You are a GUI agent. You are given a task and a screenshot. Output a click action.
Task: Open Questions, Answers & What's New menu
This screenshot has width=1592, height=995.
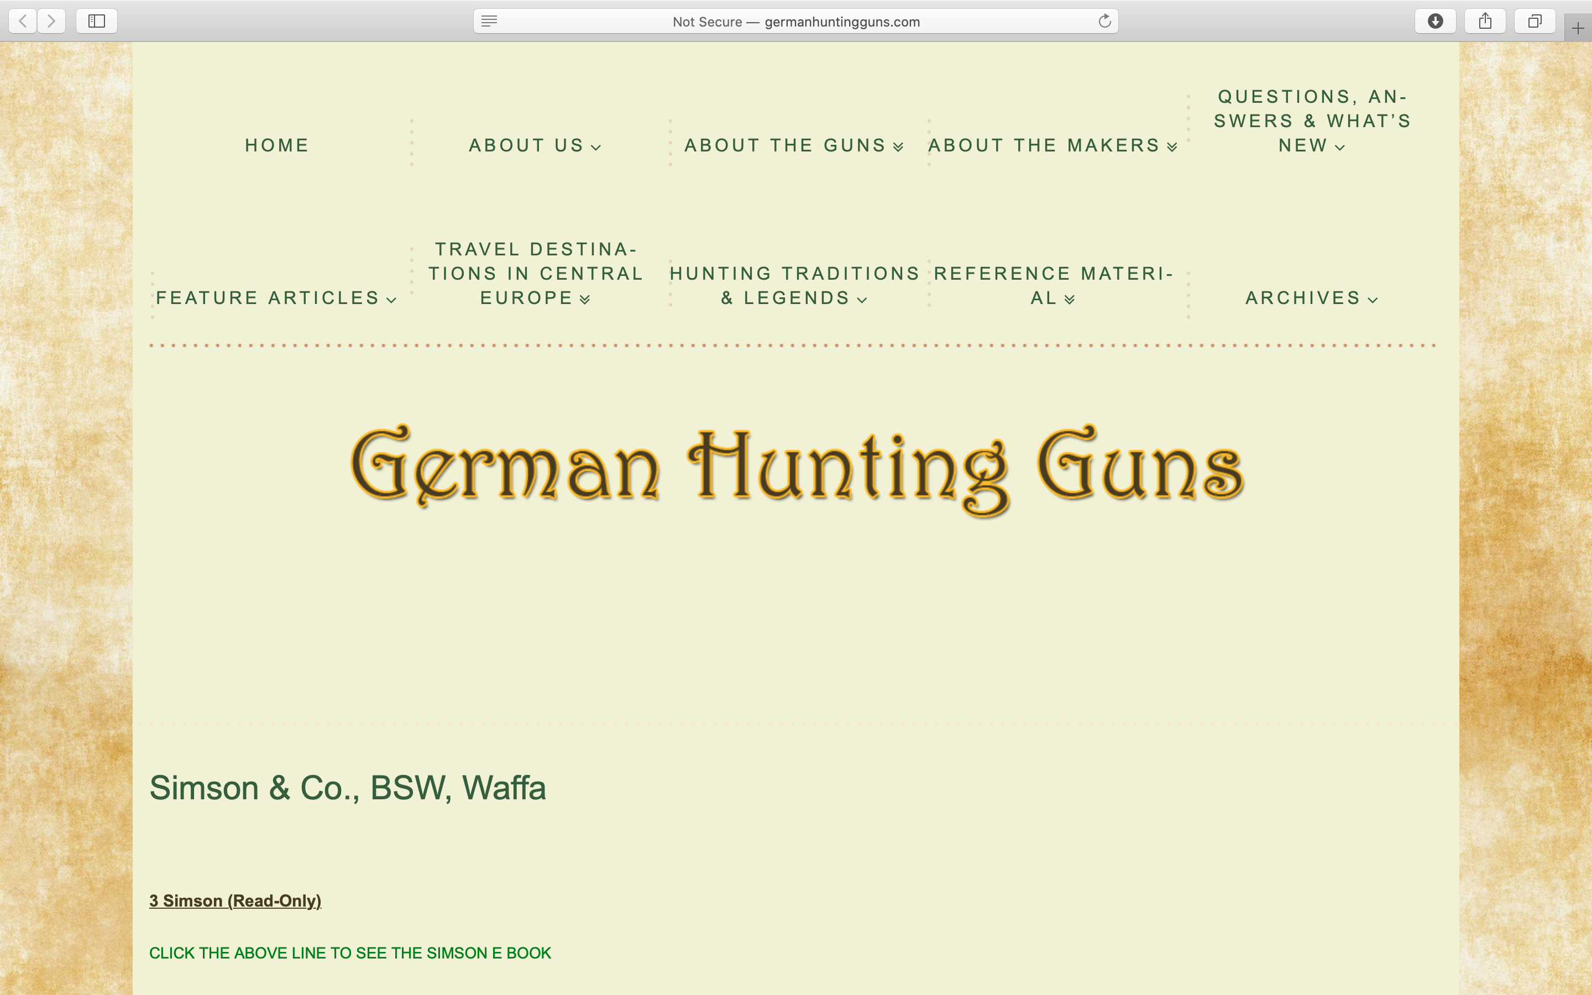click(1312, 121)
